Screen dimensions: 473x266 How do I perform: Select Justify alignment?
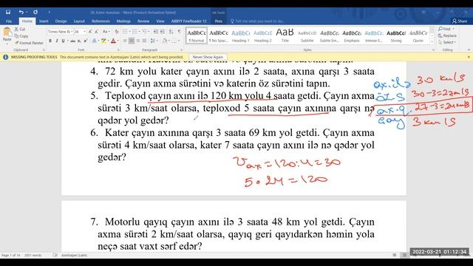point(145,41)
